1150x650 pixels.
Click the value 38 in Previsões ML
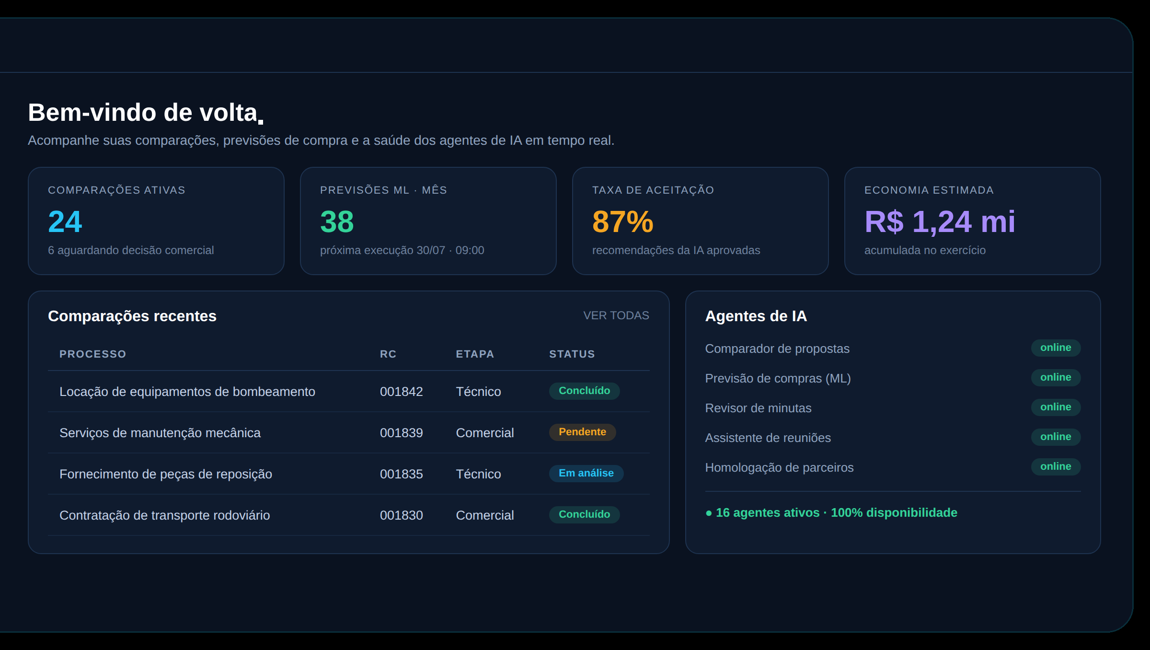pyautogui.click(x=337, y=221)
